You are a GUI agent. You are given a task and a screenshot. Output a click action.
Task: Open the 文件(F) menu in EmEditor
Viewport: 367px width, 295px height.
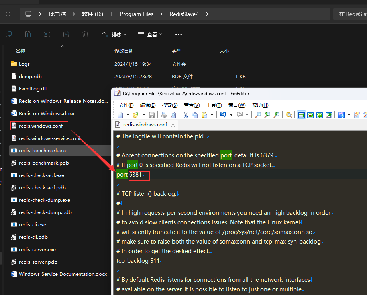pyautogui.click(x=126, y=105)
